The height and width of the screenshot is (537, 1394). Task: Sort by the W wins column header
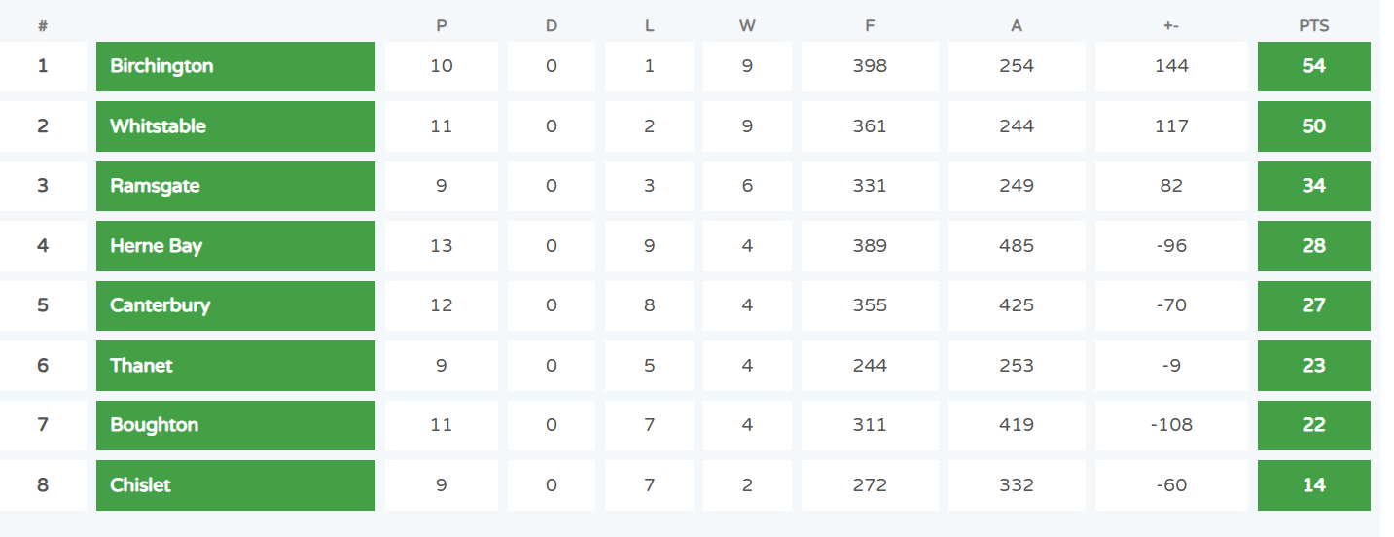click(747, 26)
